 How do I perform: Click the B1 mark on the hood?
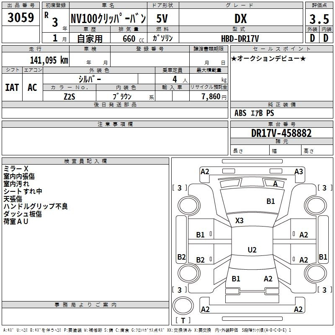click(271, 201)
